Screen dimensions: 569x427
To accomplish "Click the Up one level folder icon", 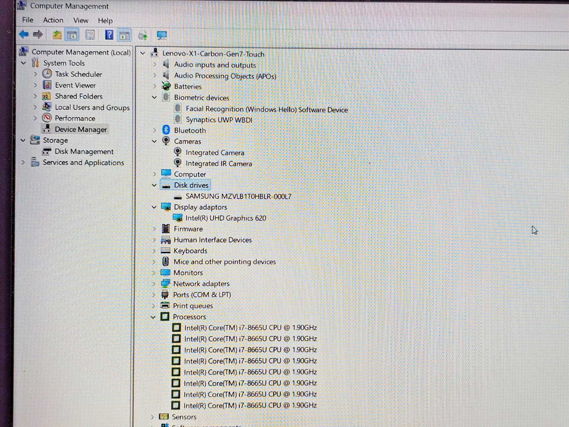I will coord(57,35).
